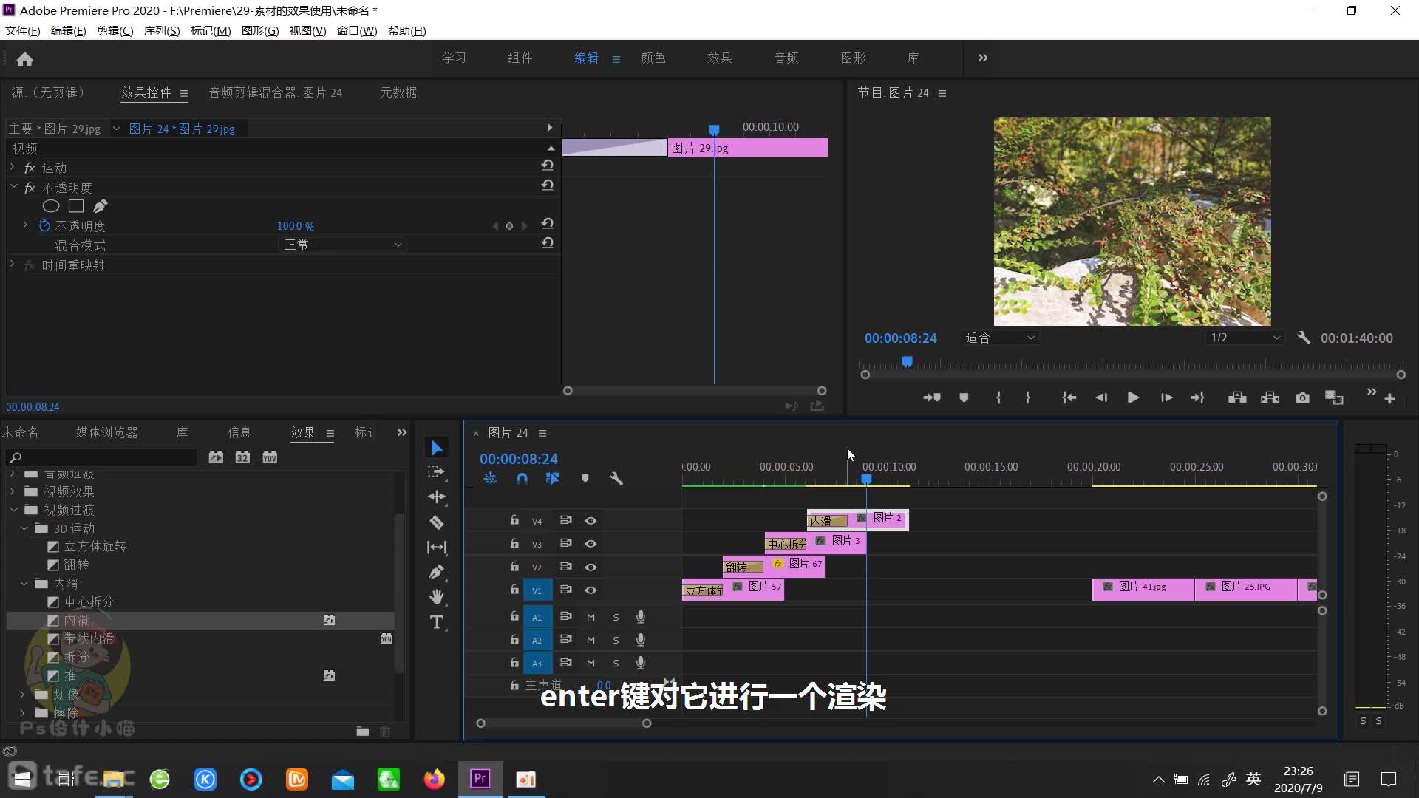Viewport: 1419px width, 798px height.
Task: Click the timeline horizontal zoom scrollbar
Action: (563, 723)
